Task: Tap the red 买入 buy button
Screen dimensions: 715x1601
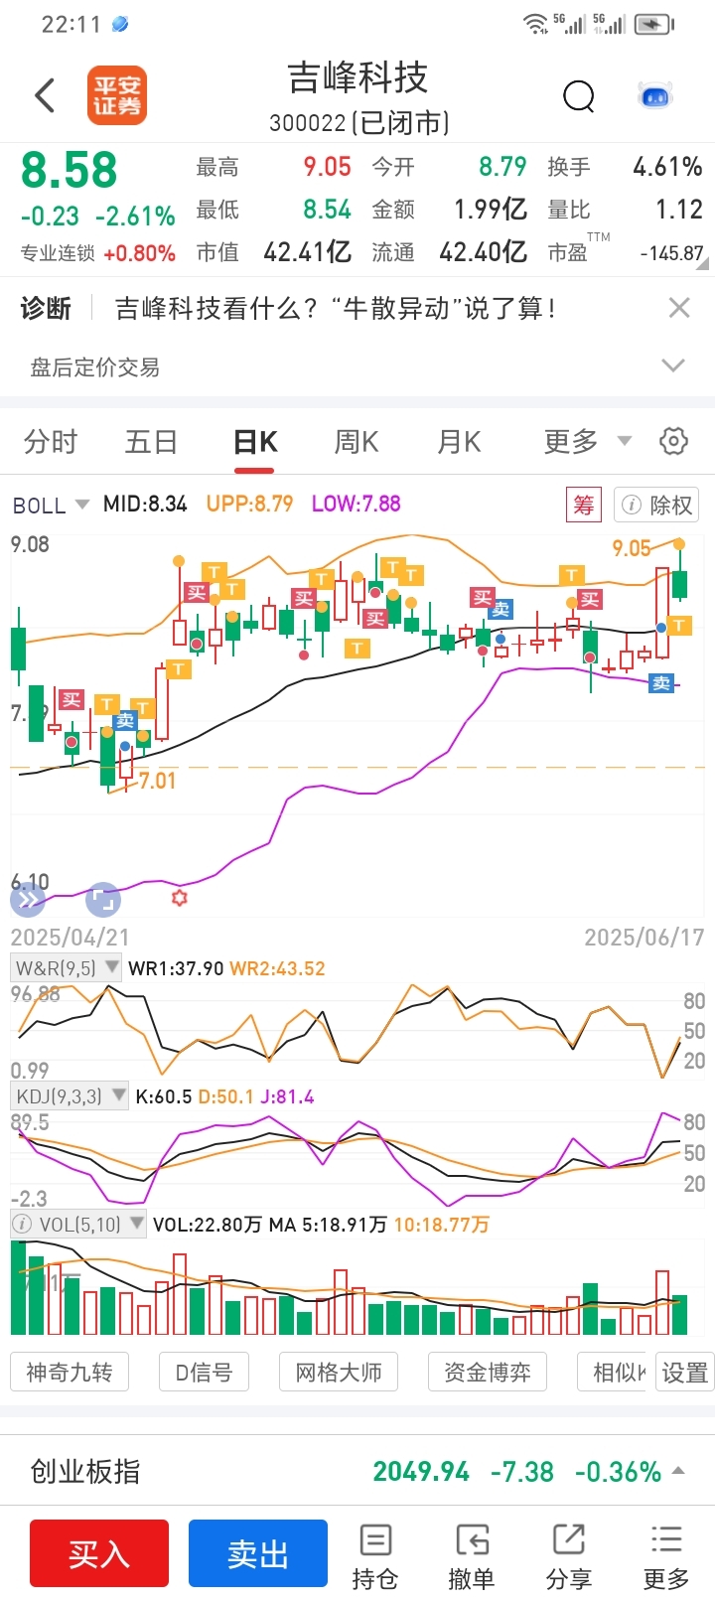Action: click(99, 1553)
